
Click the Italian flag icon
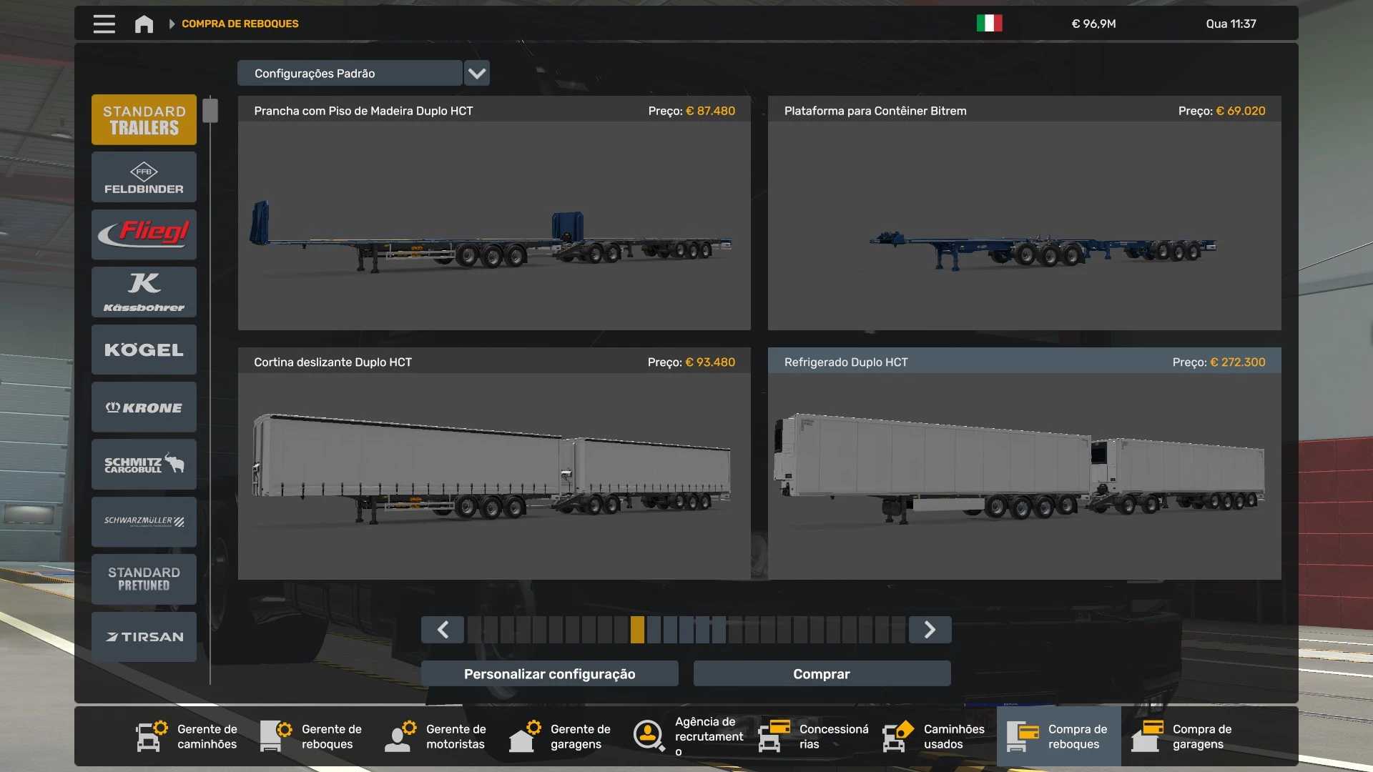coord(989,24)
